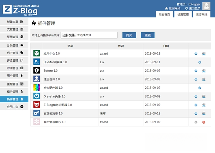
Task: Click the 静态管理中心 plugin icon
Action: click(x=37, y=122)
